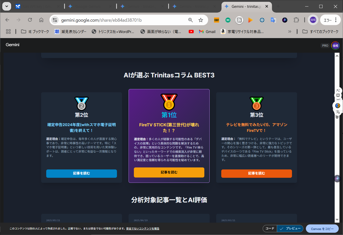Open the Google Translate extension

coord(273,20)
